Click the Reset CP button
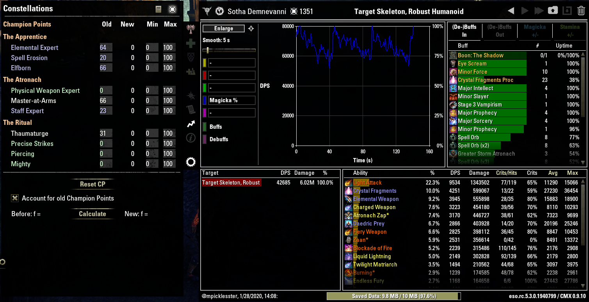This screenshot has width=589, height=302. (x=93, y=184)
